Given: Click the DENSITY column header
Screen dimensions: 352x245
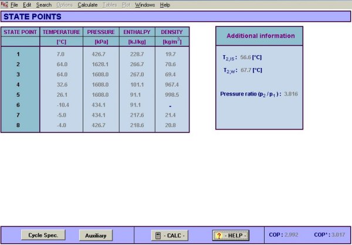Looking at the screenshot, I should [172, 32].
